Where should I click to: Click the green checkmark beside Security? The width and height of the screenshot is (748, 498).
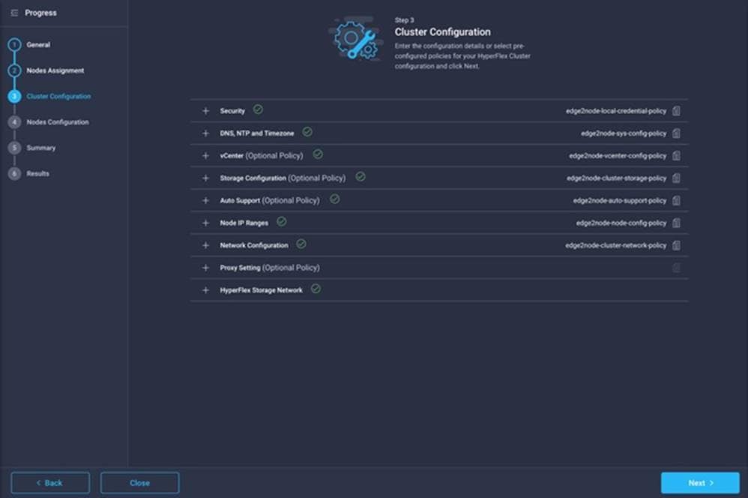pyautogui.click(x=258, y=109)
